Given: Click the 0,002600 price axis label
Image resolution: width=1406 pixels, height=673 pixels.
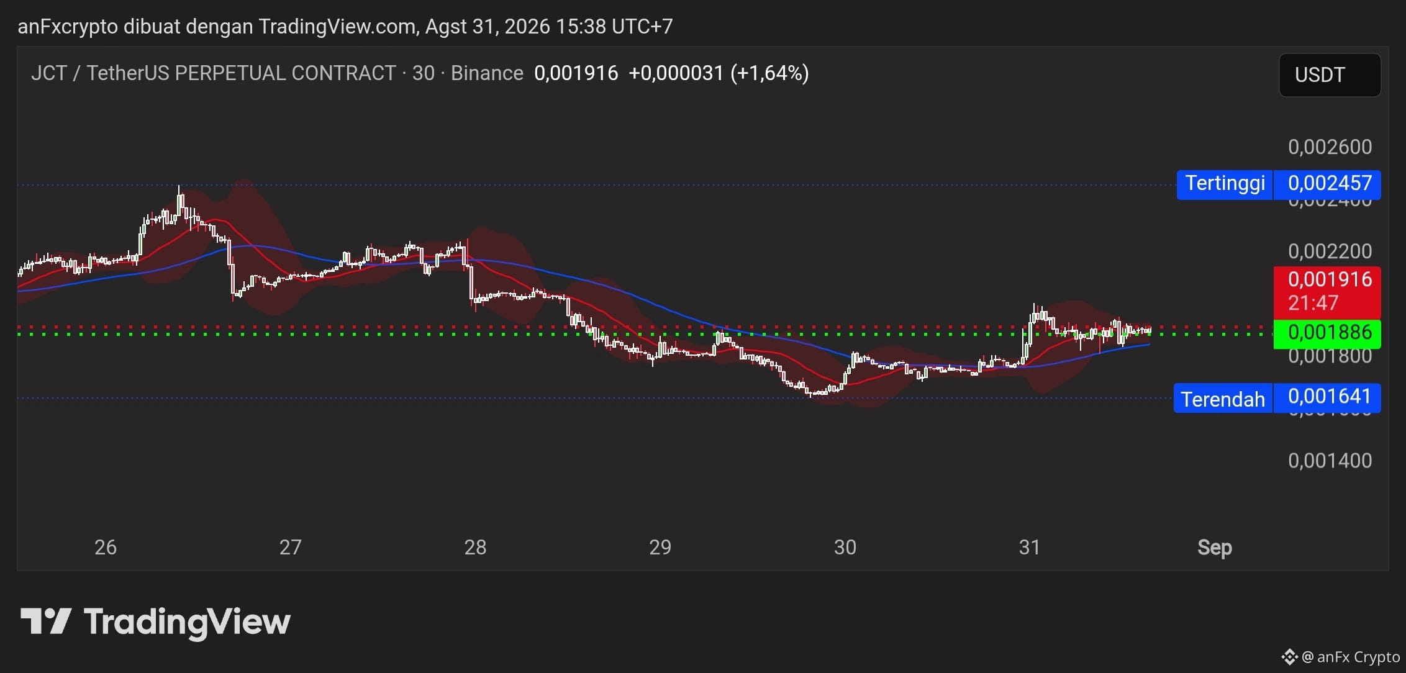Looking at the screenshot, I should pos(1330,147).
